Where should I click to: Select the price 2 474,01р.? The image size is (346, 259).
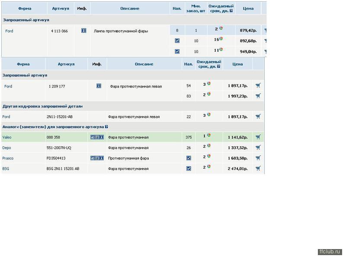237,169
